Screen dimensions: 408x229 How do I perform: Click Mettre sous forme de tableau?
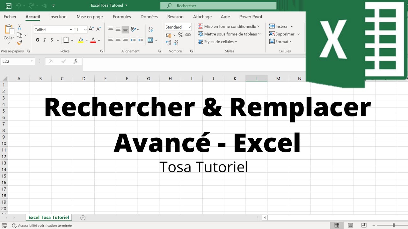click(229, 34)
